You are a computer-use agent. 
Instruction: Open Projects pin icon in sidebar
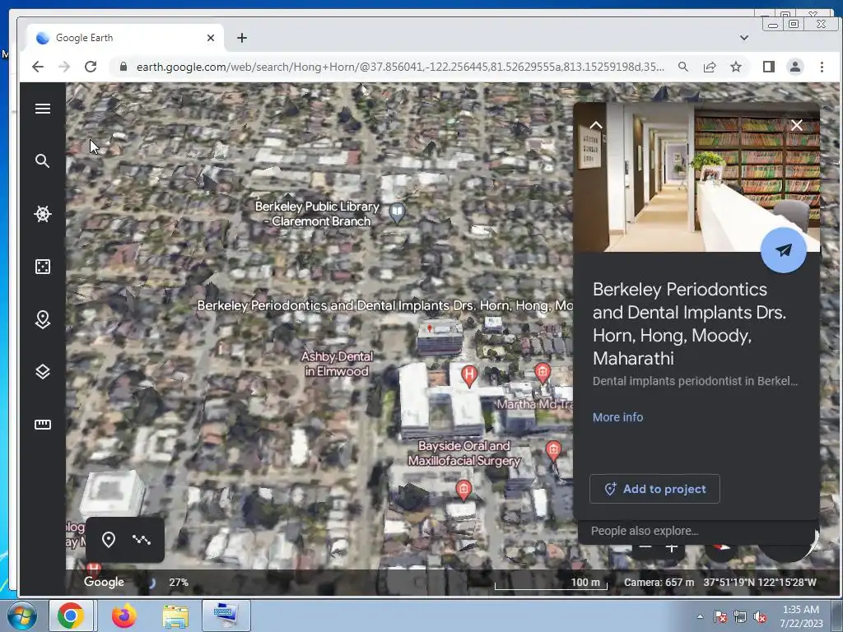point(43,319)
